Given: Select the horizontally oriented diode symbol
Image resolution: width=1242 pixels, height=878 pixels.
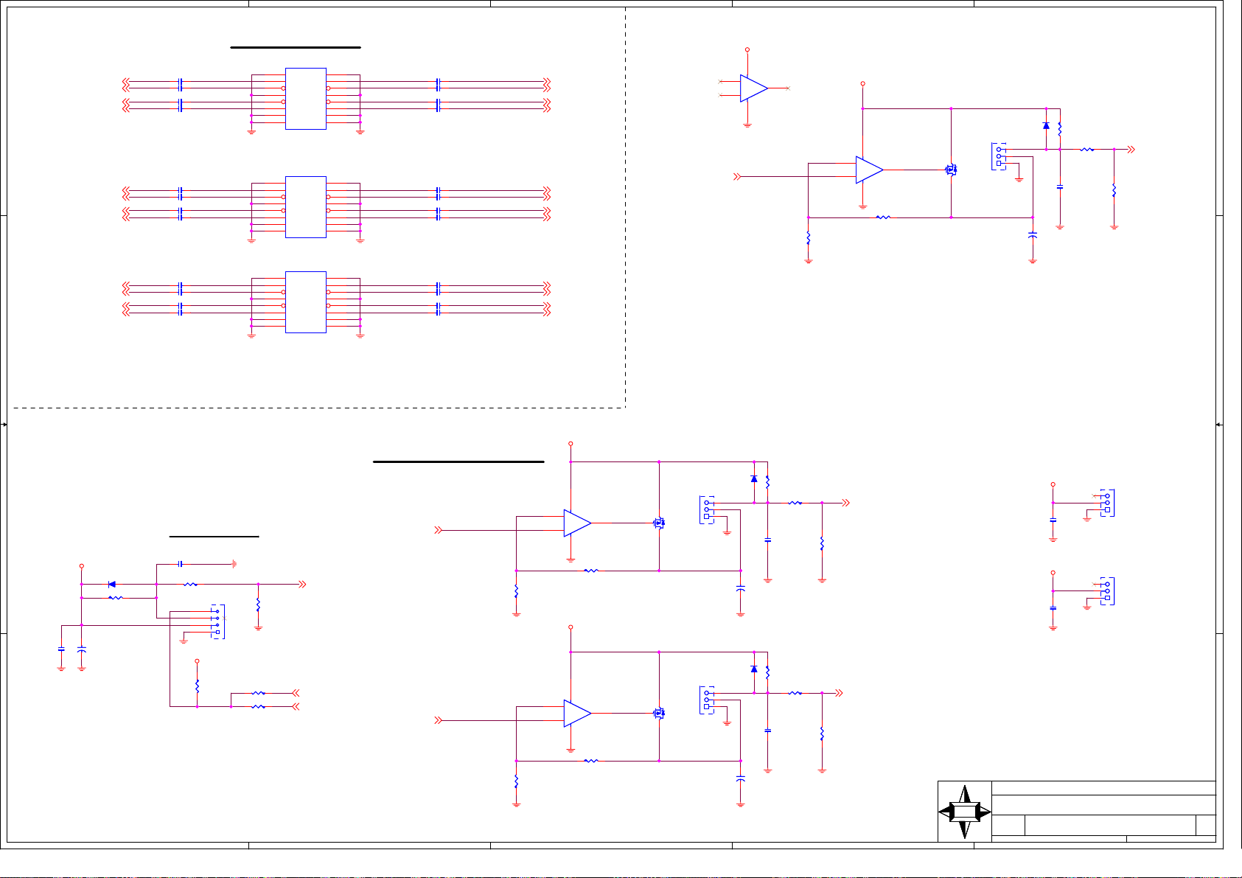Looking at the screenshot, I should pos(111,585).
